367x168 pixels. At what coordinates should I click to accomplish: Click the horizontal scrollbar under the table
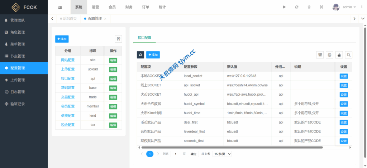coord(232,148)
